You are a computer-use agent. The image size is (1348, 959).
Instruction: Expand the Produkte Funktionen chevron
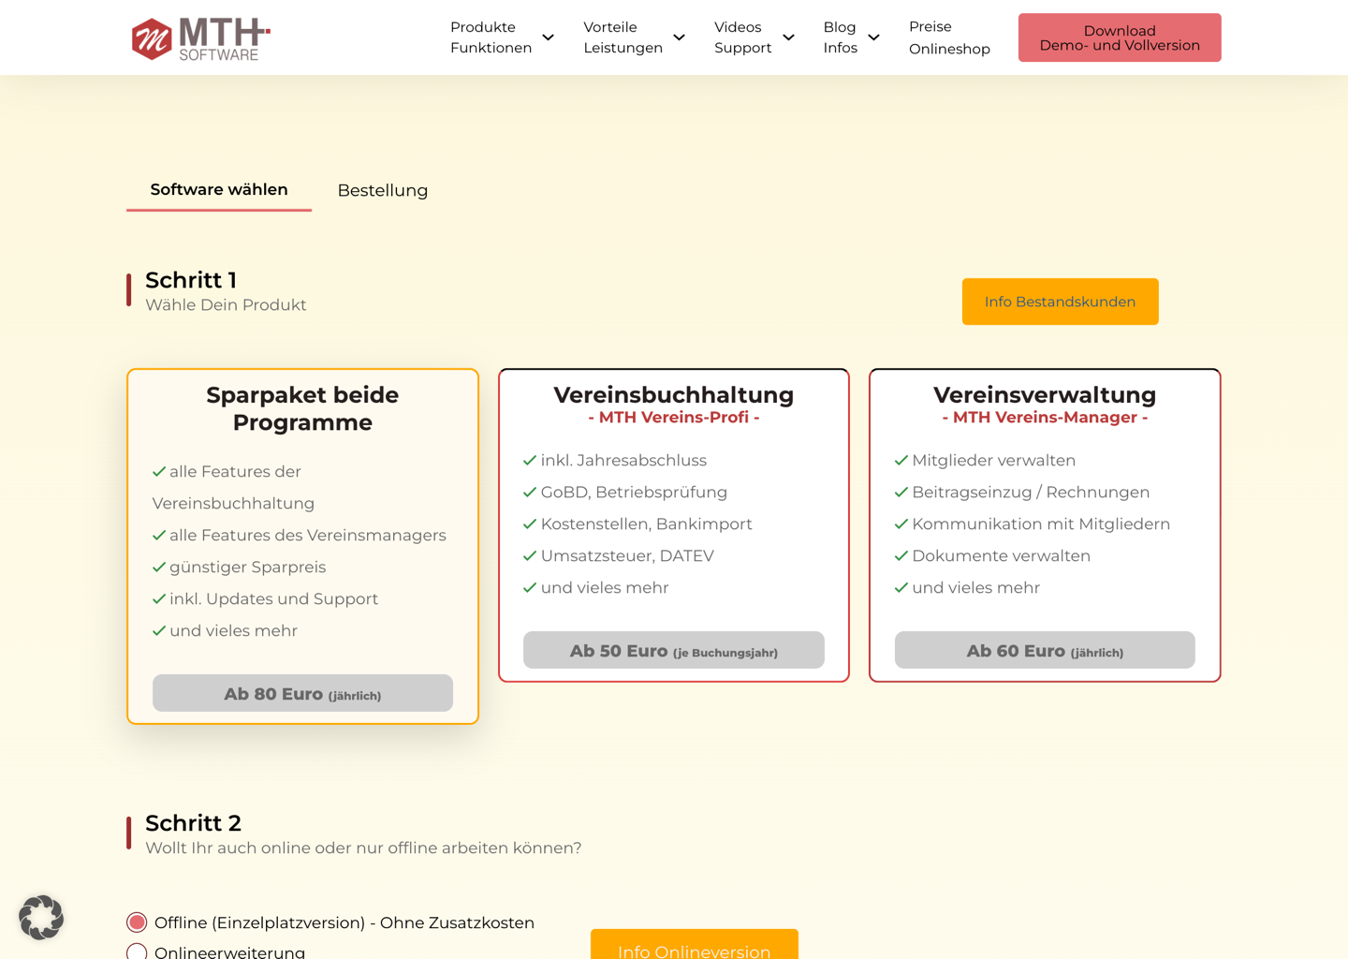click(x=549, y=37)
